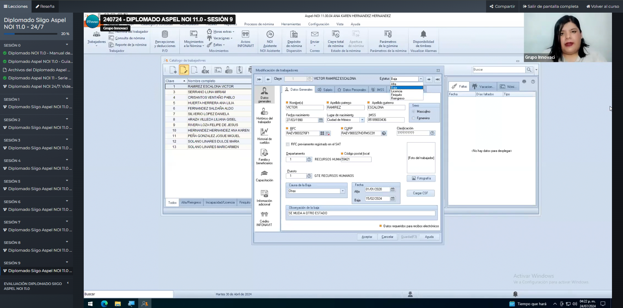
Task: Click the NOI Asistente ribbon icon
Action: [270, 35]
